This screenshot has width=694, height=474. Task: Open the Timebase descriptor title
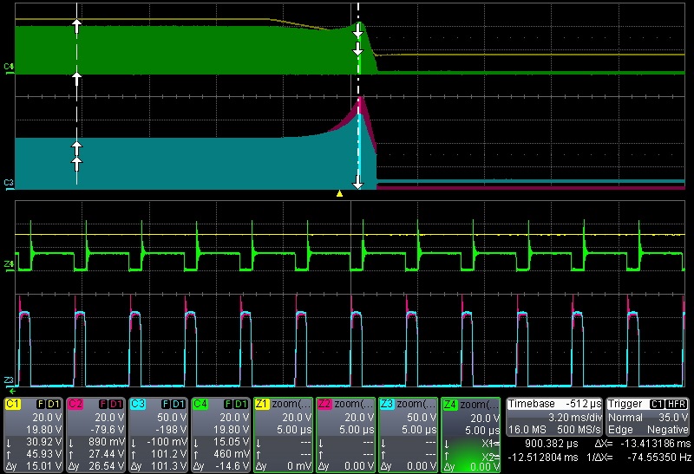click(531, 404)
